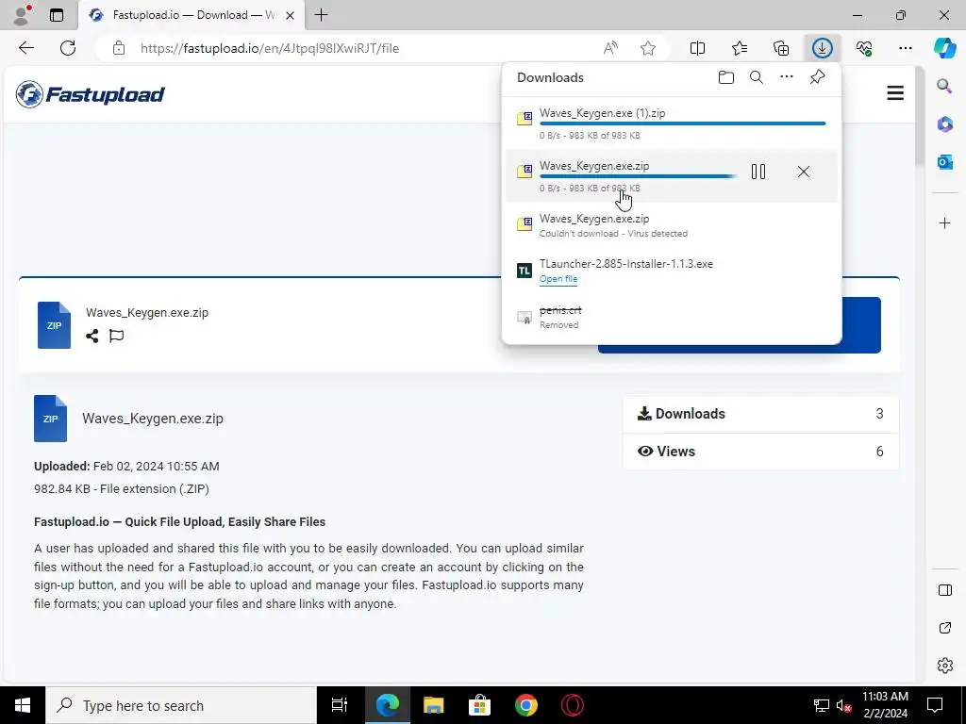Open the Downloads folder icon in panel
This screenshot has height=724, width=966.
[726, 77]
